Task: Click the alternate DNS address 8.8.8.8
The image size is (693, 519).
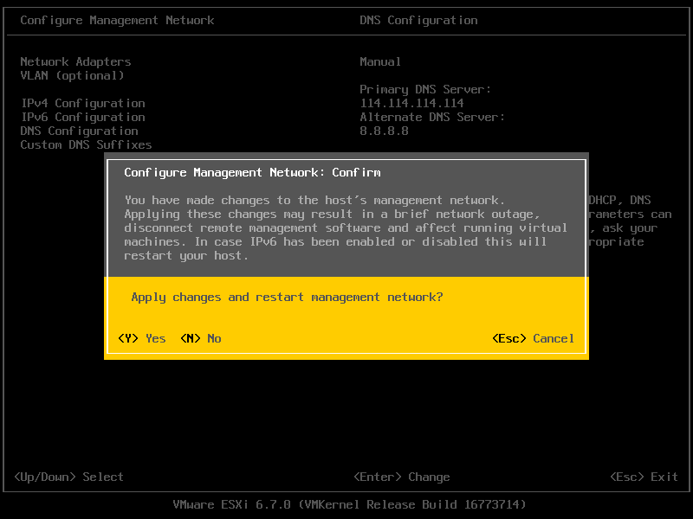Action: (x=384, y=131)
